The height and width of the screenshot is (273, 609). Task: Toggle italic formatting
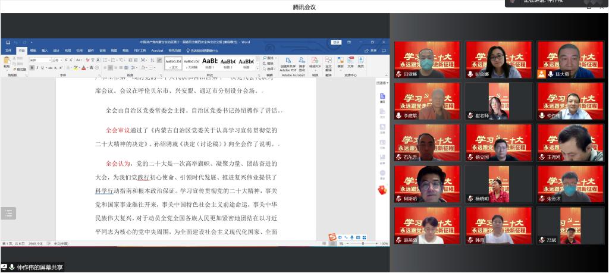point(36,68)
